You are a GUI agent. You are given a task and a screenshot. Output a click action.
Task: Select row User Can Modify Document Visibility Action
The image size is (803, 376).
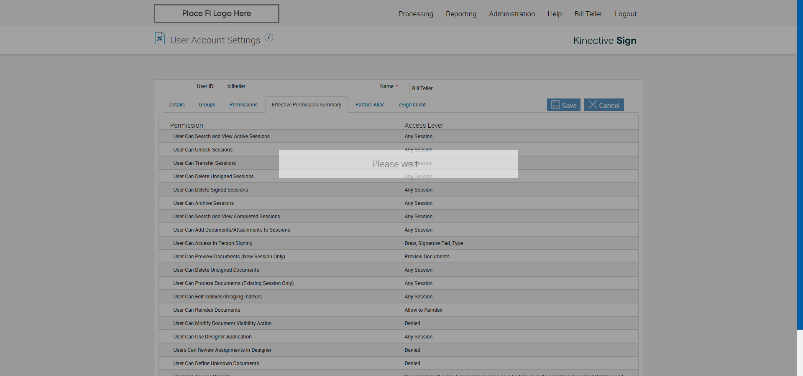pyautogui.click(x=399, y=323)
